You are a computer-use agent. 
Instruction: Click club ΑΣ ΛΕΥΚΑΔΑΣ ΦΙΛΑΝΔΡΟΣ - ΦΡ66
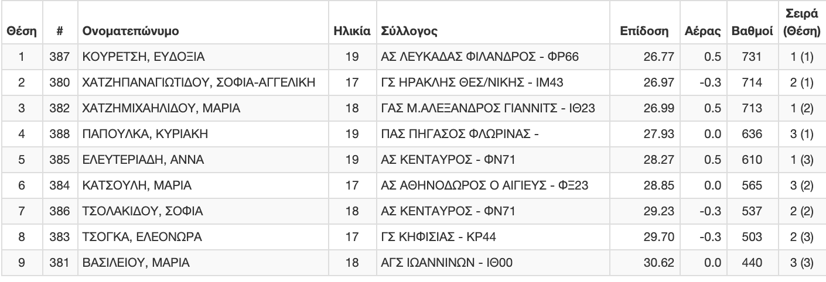tap(480, 57)
